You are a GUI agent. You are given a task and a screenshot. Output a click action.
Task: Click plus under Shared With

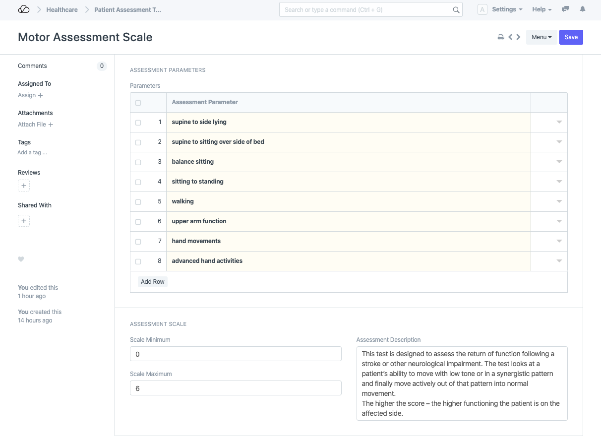coord(24,221)
